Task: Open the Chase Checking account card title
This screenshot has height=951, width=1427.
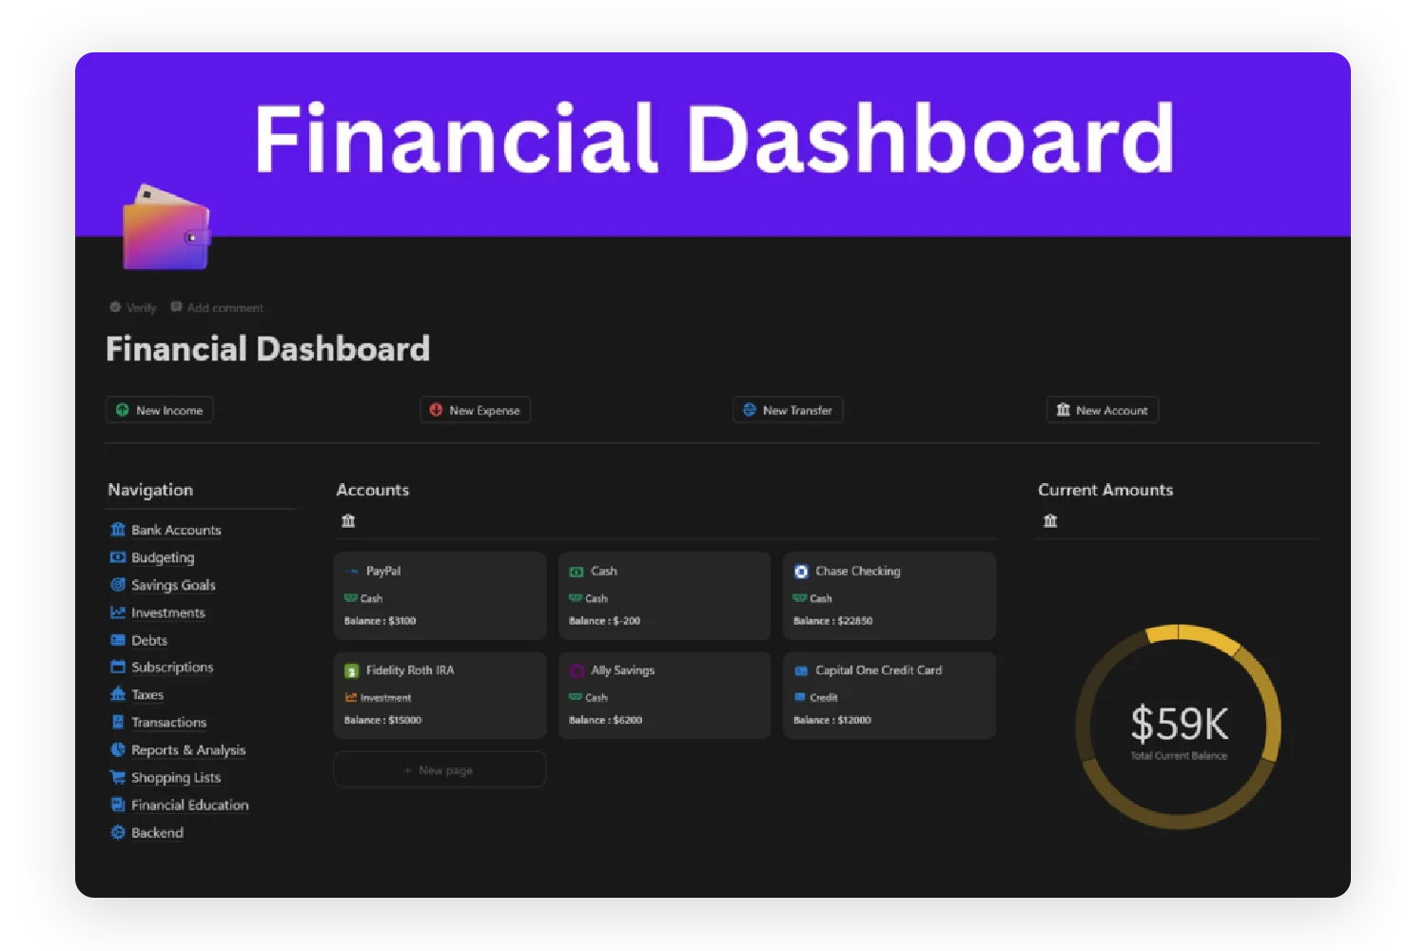Action: [x=858, y=571]
